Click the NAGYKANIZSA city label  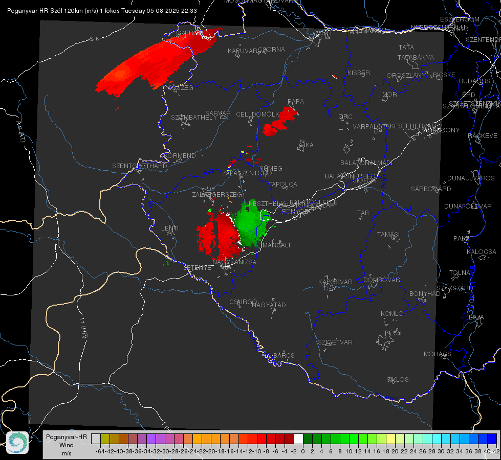pyautogui.click(x=234, y=262)
